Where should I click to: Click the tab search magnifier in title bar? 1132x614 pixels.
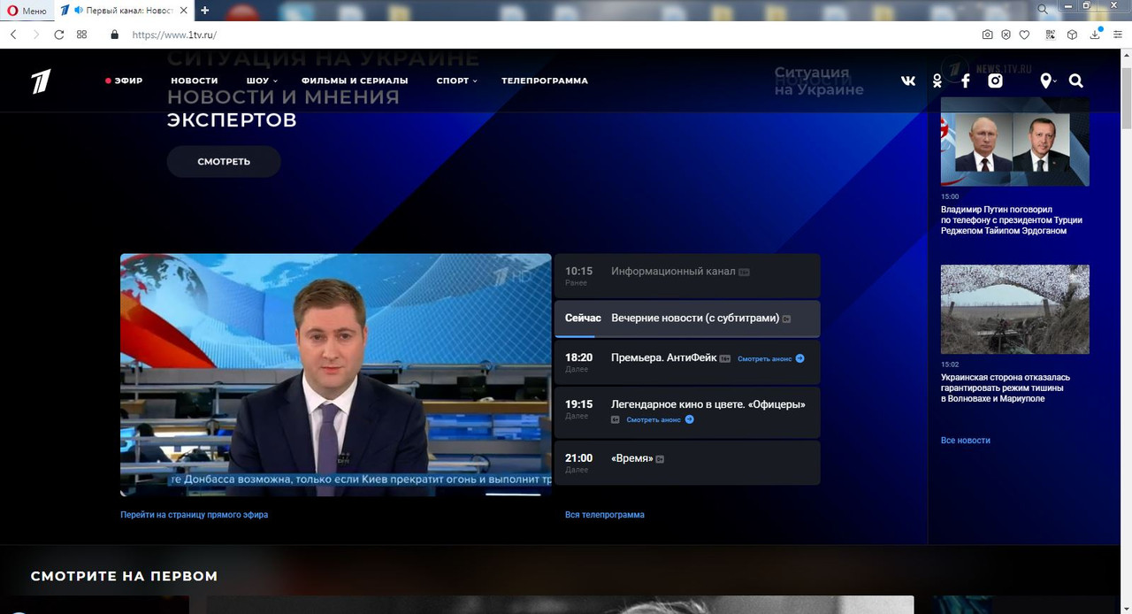coord(1043,8)
